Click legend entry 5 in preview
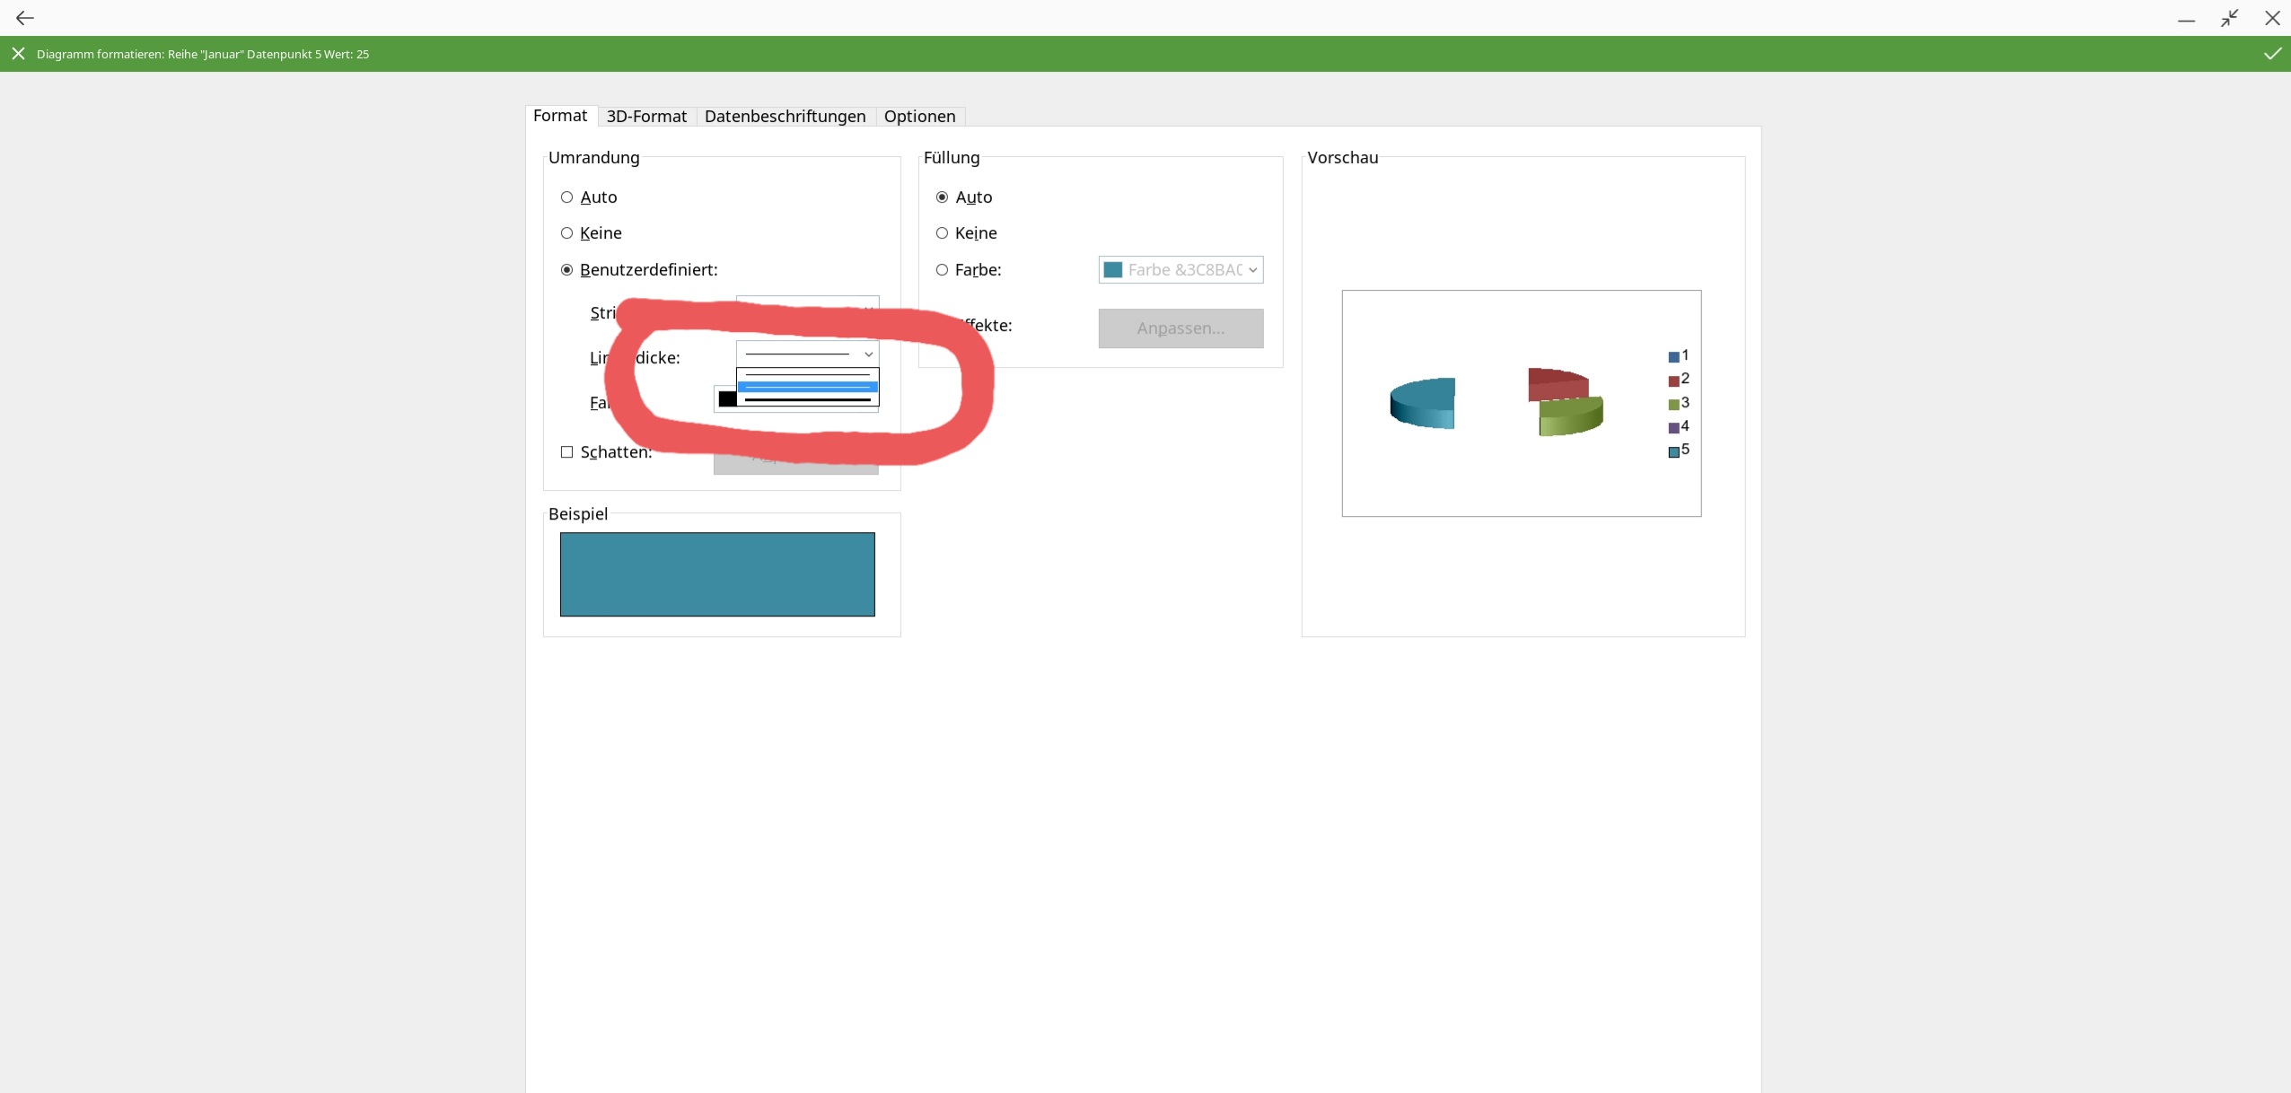2291x1093 pixels. pyautogui.click(x=1679, y=450)
